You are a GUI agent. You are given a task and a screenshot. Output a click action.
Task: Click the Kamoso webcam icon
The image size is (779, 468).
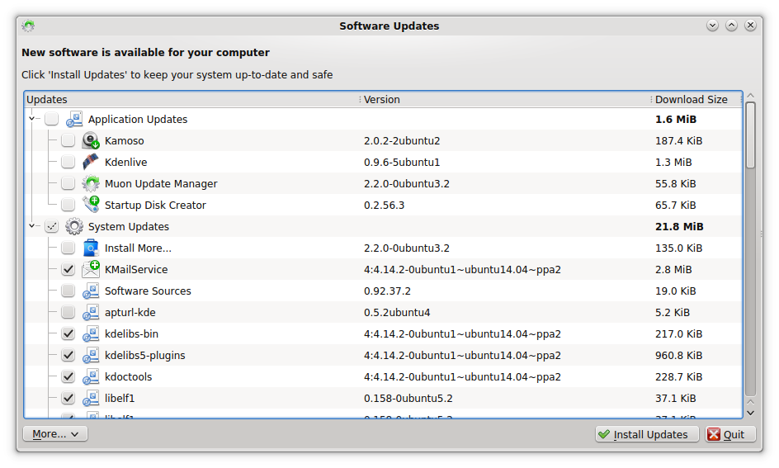click(91, 140)
